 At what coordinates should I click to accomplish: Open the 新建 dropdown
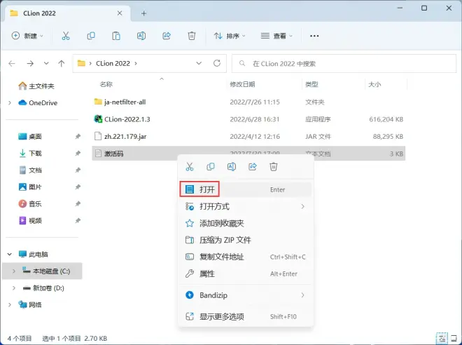point(27,36)
